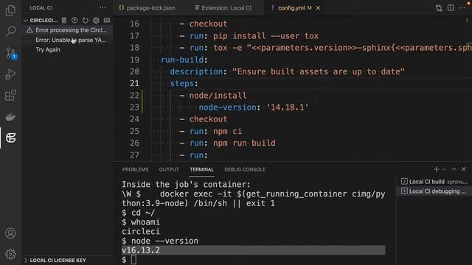Select the Local CI activity bar icon
The height and width of the screenshot is (265, 472).
pos(10,138)
